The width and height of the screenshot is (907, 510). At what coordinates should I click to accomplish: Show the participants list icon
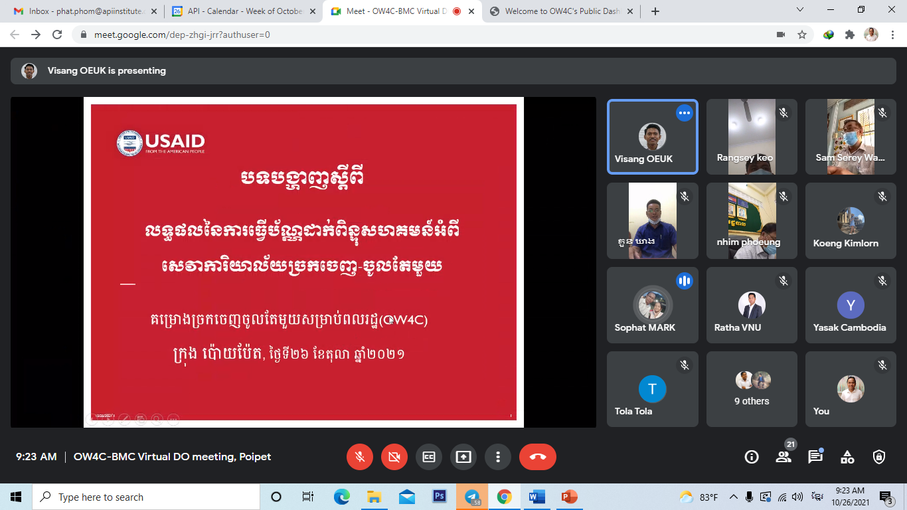click(x=783, y=457)
